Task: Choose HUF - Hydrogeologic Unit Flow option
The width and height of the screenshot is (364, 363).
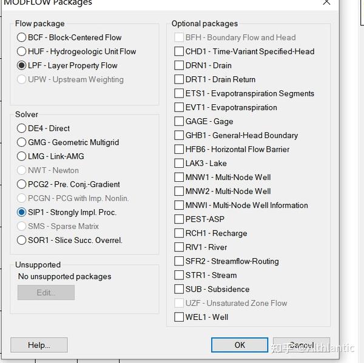Action: pyautogui.click(x=22, y=52)
